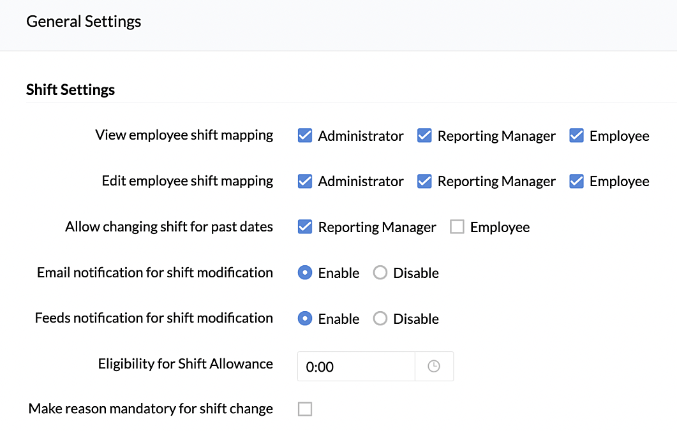Uncheck Administrator for View employee shift mapping
This screenshot has width=677, height=431.
click(305, 136)
